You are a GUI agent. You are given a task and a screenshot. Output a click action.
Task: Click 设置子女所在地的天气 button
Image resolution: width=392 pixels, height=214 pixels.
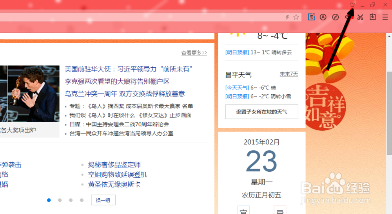[262, 112]
